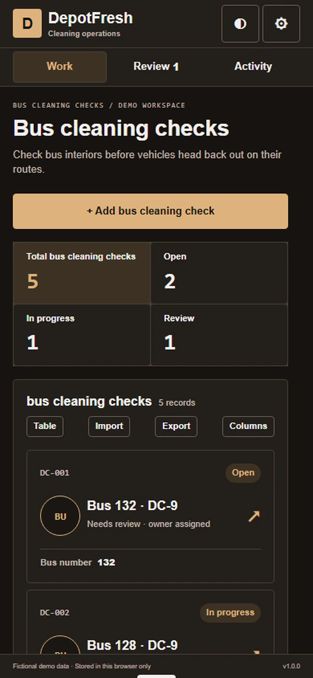
Task: Click the "Bus cleaning checks" page heading
Action: click(x=121, y=128)
